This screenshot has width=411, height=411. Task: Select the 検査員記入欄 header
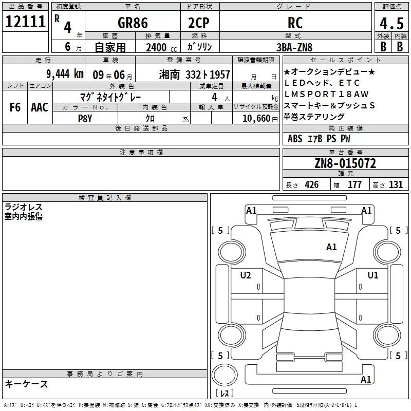105,198
